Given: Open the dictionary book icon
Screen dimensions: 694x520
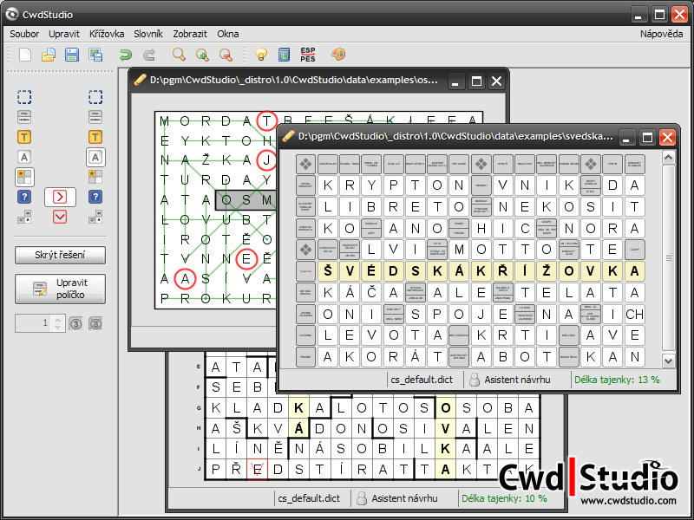Looking at the screenshot, I should 285,55.
